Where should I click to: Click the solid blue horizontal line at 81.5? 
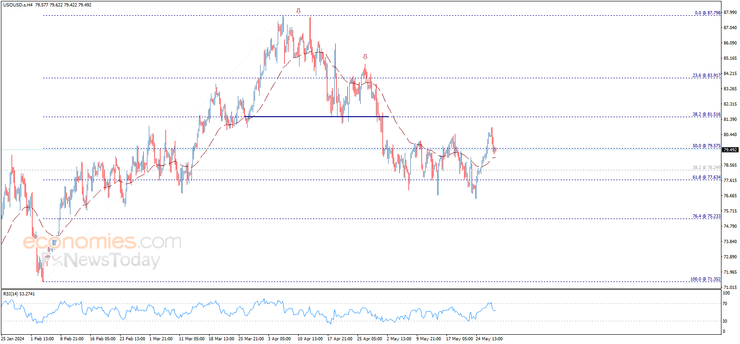click(317, 117)
